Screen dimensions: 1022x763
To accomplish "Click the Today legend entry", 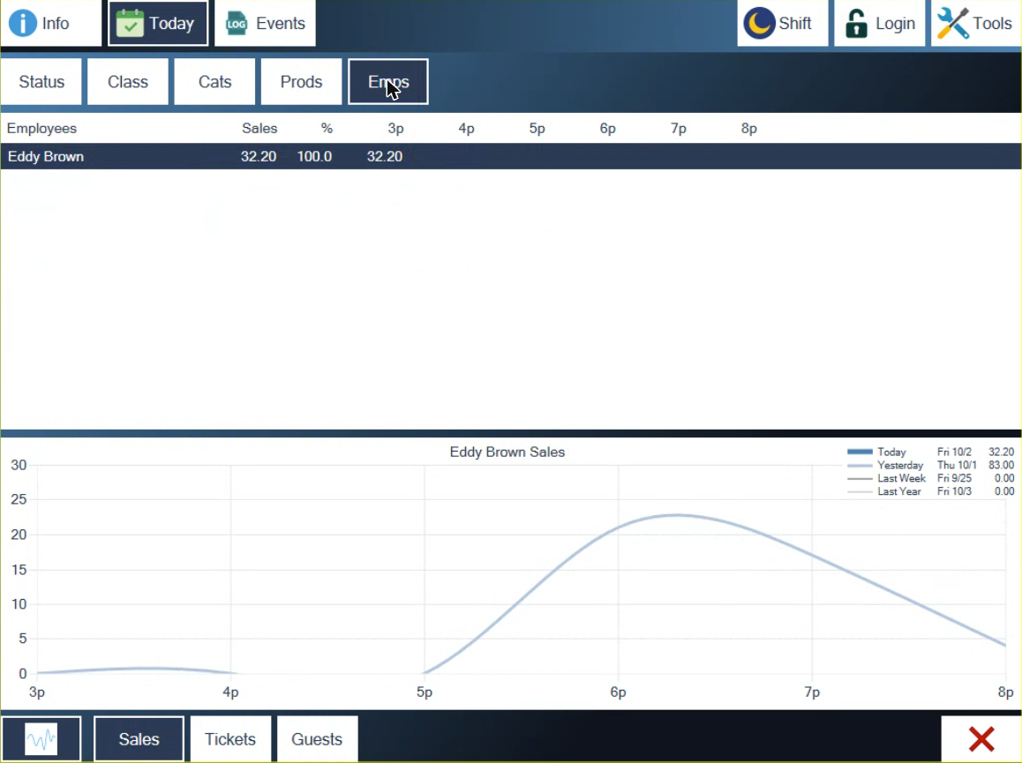I will 891,452.
